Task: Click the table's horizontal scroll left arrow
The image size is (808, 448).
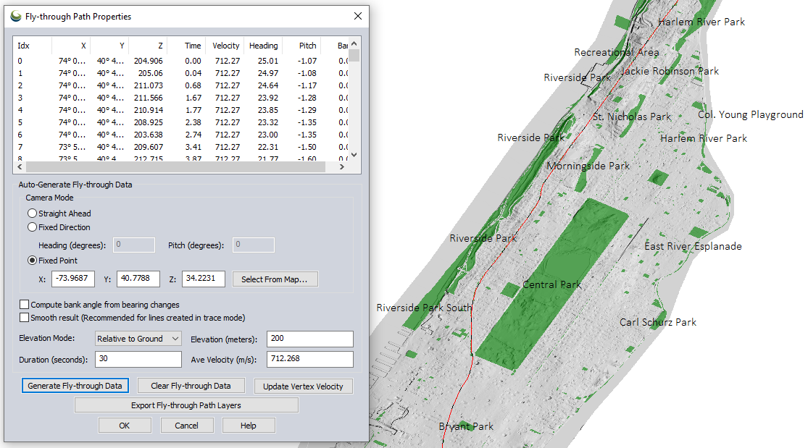Action: click(x=20, y=167)
